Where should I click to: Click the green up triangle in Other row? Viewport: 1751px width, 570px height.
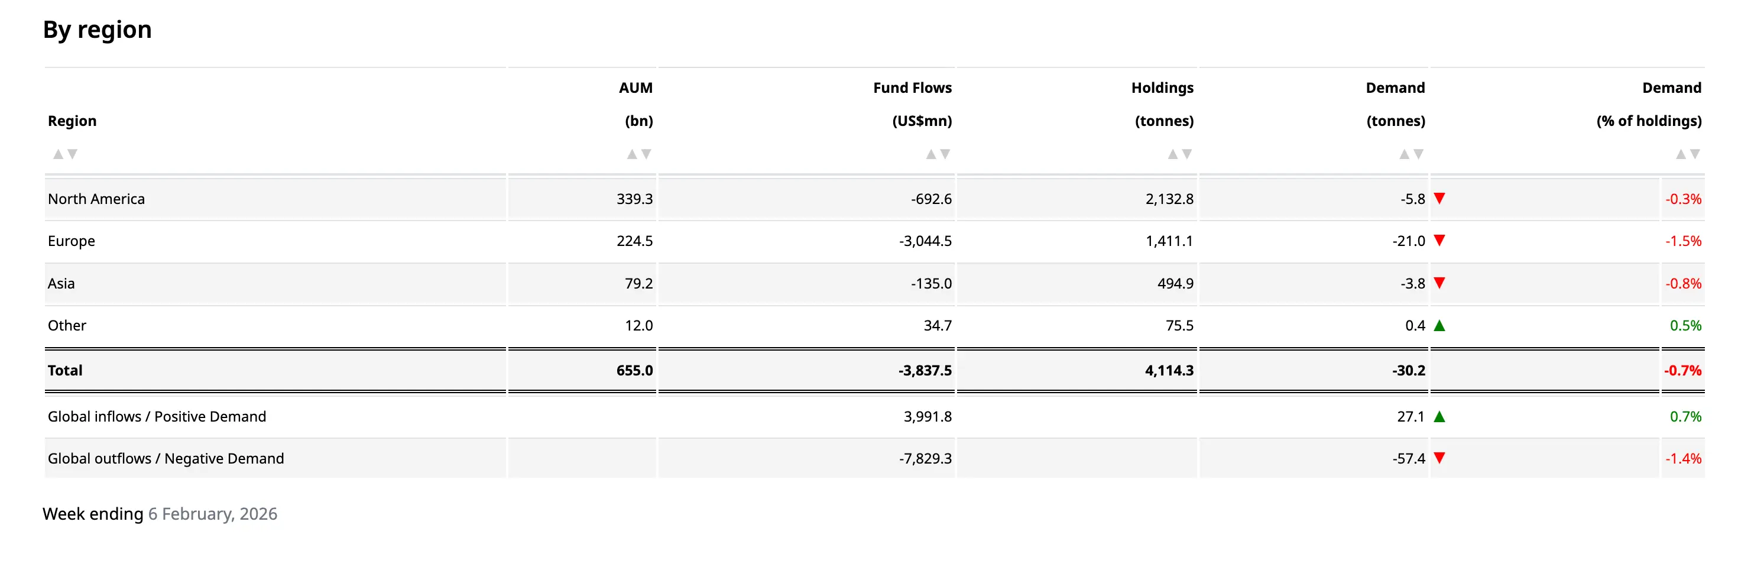coord(1439,326)
